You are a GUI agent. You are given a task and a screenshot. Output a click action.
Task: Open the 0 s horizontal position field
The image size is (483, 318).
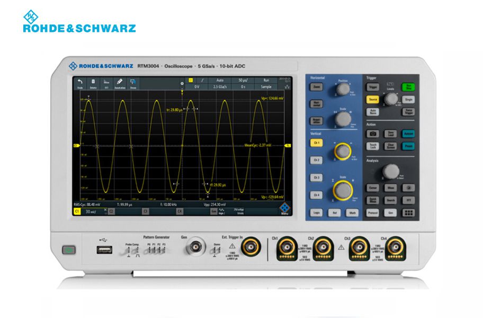(x=243, y=87)
